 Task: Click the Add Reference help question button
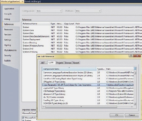pyautogui.click(x=131, y=56)
